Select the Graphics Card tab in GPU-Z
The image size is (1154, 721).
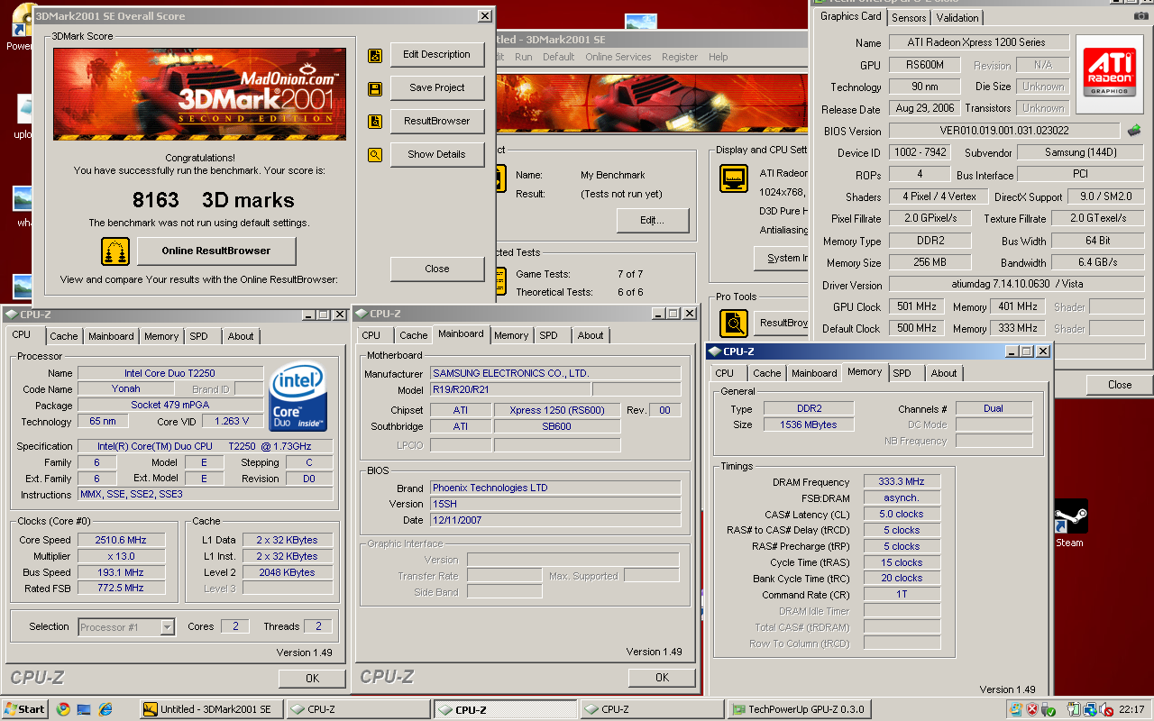tap(851, 16)
